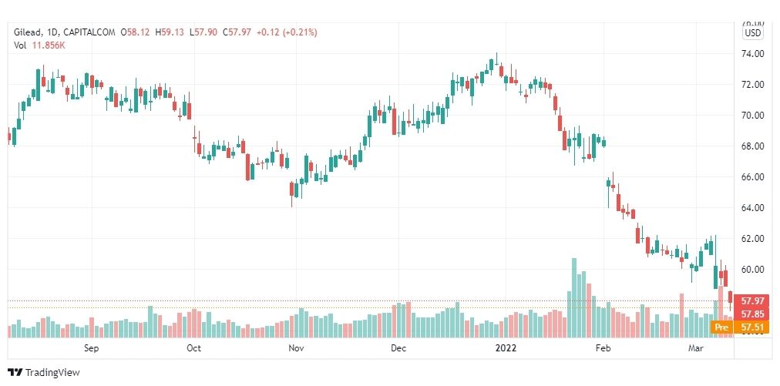
Task: Click the orange Pre 57.51 pre-market label
Action: point(740,327)
